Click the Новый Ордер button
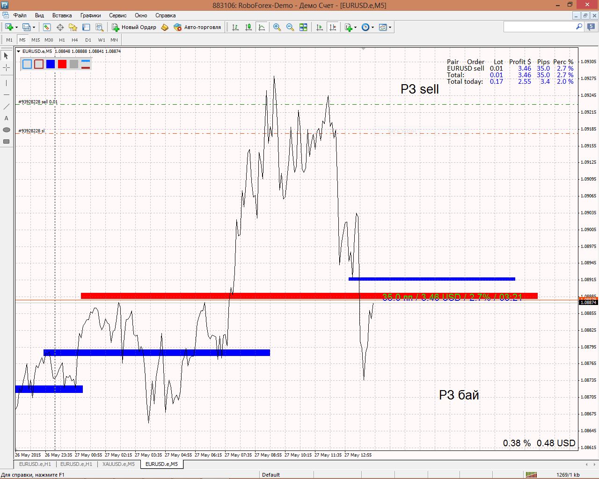 134,27
